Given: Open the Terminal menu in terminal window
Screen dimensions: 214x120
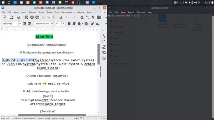Looking at the screenshot, I should point(141,12).
